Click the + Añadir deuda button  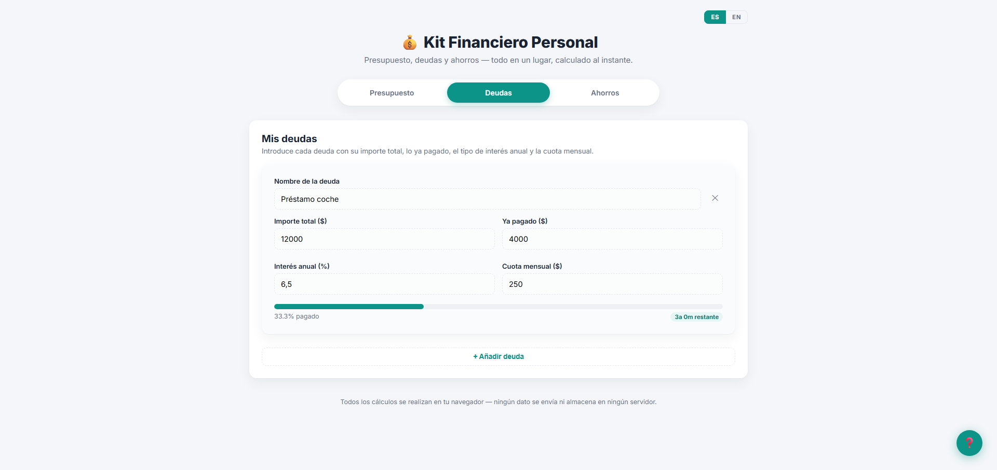click(x=498, y=356)
